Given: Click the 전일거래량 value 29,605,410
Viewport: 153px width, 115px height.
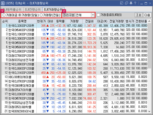Looking at the screenshot, I should [x=117, y=39].
